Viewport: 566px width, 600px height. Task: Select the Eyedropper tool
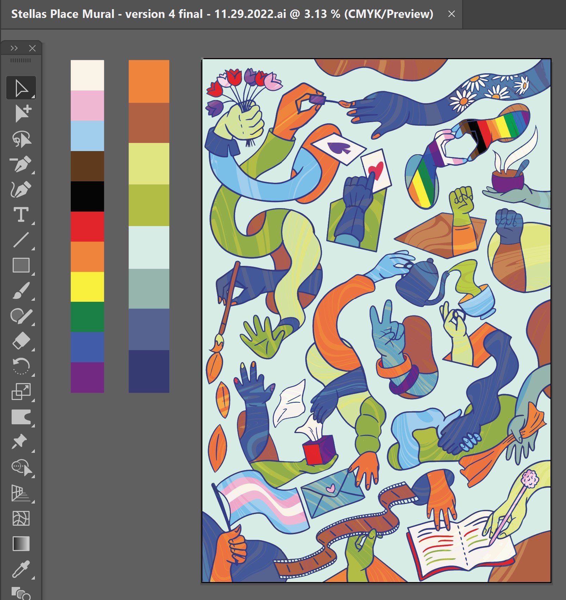point(21,569)
